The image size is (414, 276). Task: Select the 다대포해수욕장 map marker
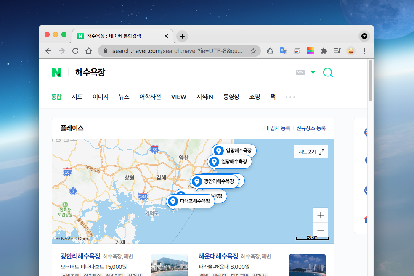point(190,201)
